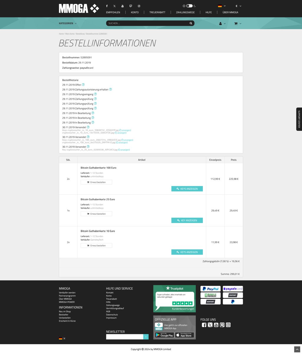Show key for Bitcoin Guthabenkarte 25 Euro

(x=187, y=220)
